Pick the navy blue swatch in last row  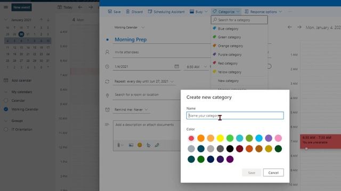(210, 159)
